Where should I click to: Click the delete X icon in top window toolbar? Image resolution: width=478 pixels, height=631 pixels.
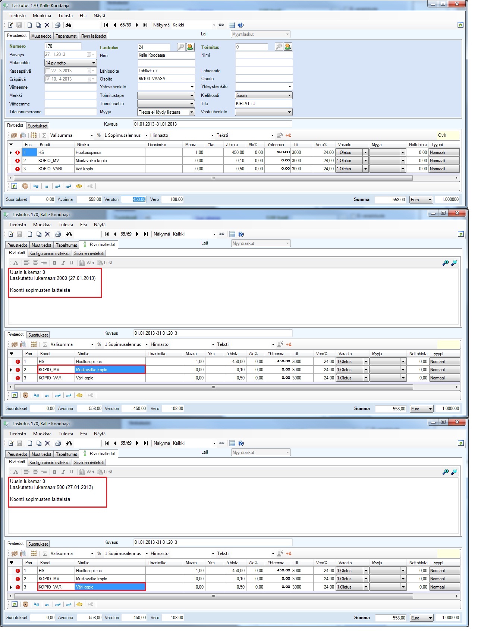click(47, 25)
